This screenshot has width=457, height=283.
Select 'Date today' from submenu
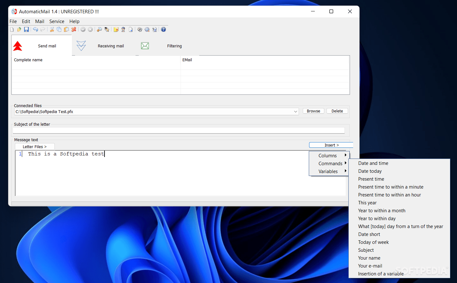399,171
